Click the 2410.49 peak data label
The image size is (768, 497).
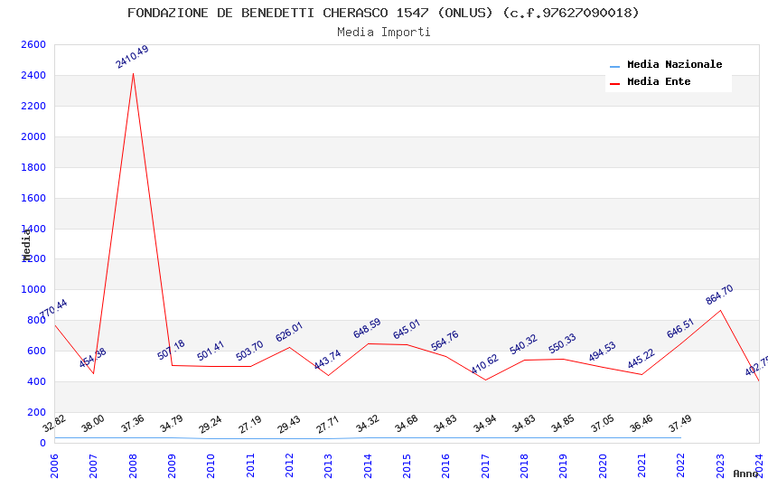click(x=132, y=57)
